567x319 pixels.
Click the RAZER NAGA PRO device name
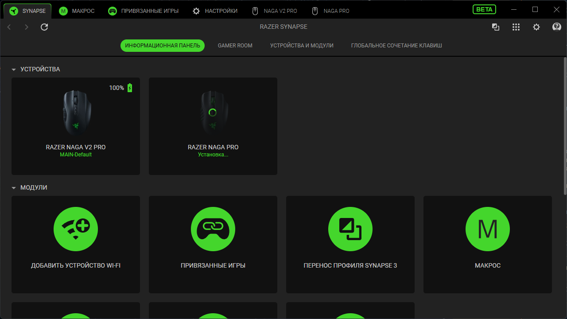tap(213, 147)
